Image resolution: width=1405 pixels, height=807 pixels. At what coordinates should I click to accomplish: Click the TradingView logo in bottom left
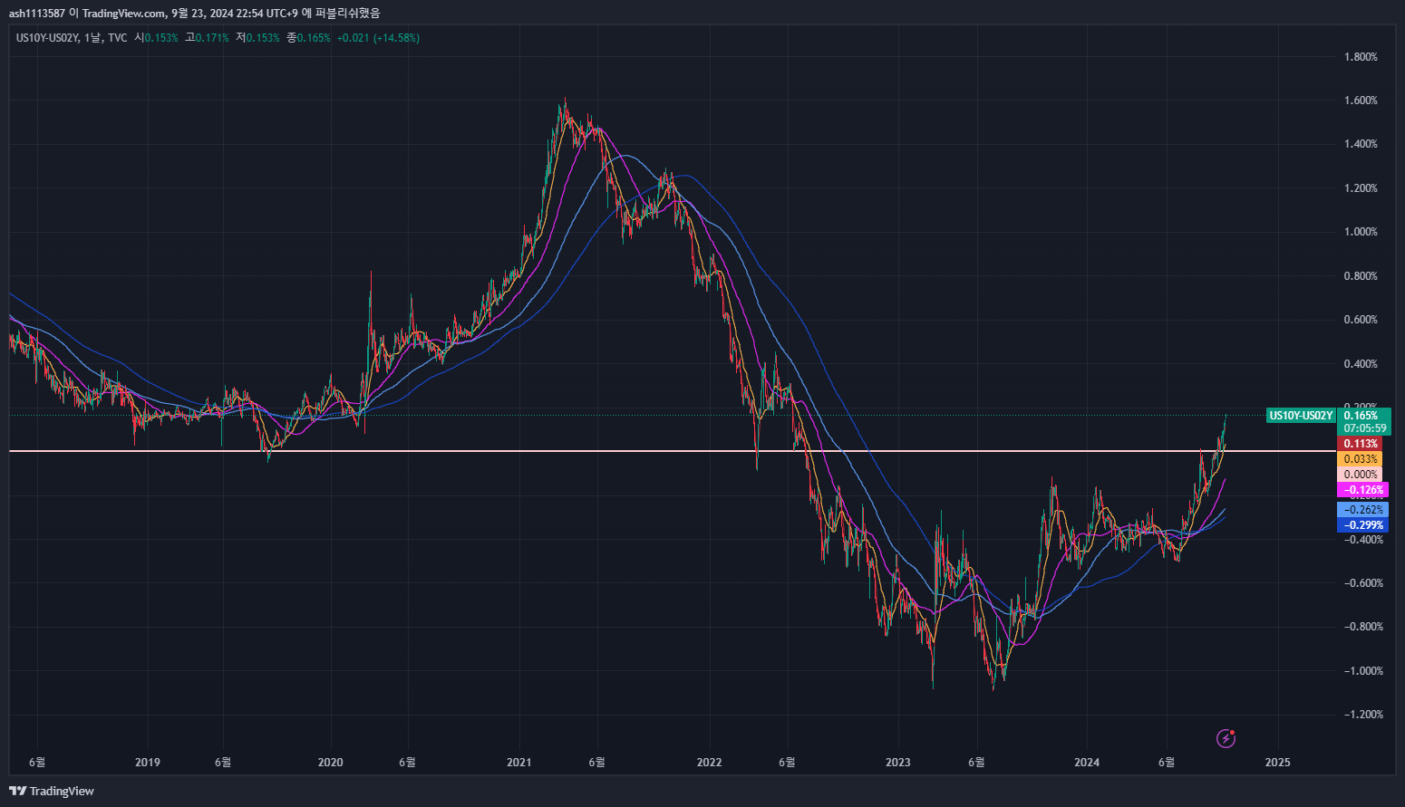(52, 791)
